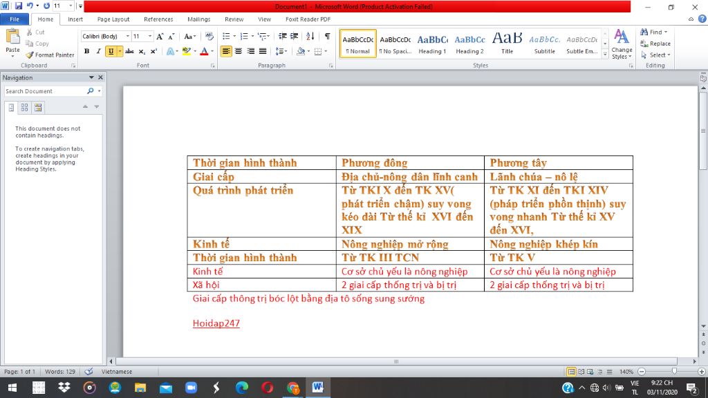The width and height of the screenshot is (708, 398).
Task: Click the Replace command
Action: click(x=655, y=44)
